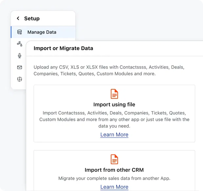The image size is (203, 191).
Task: Click the Import using file description text
Action: [x=114, y=119]
